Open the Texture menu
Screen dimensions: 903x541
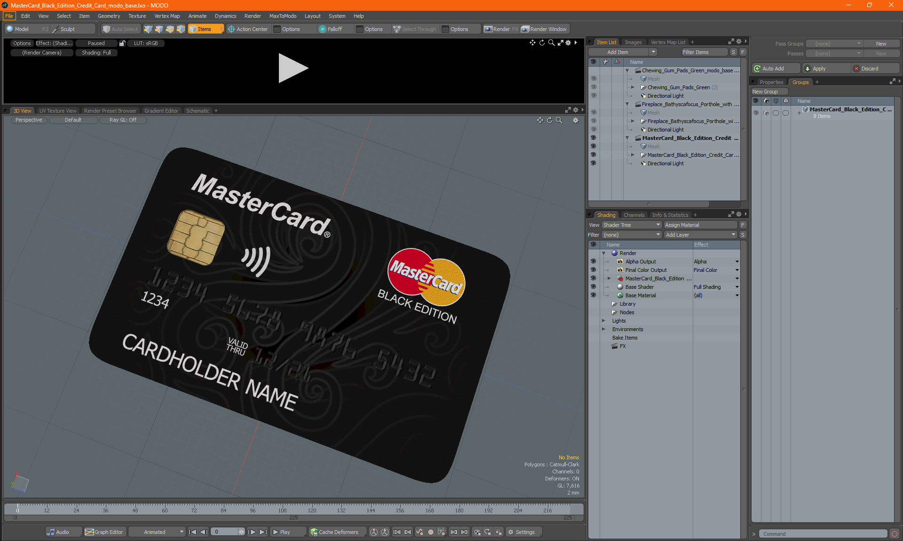point(137,16)
